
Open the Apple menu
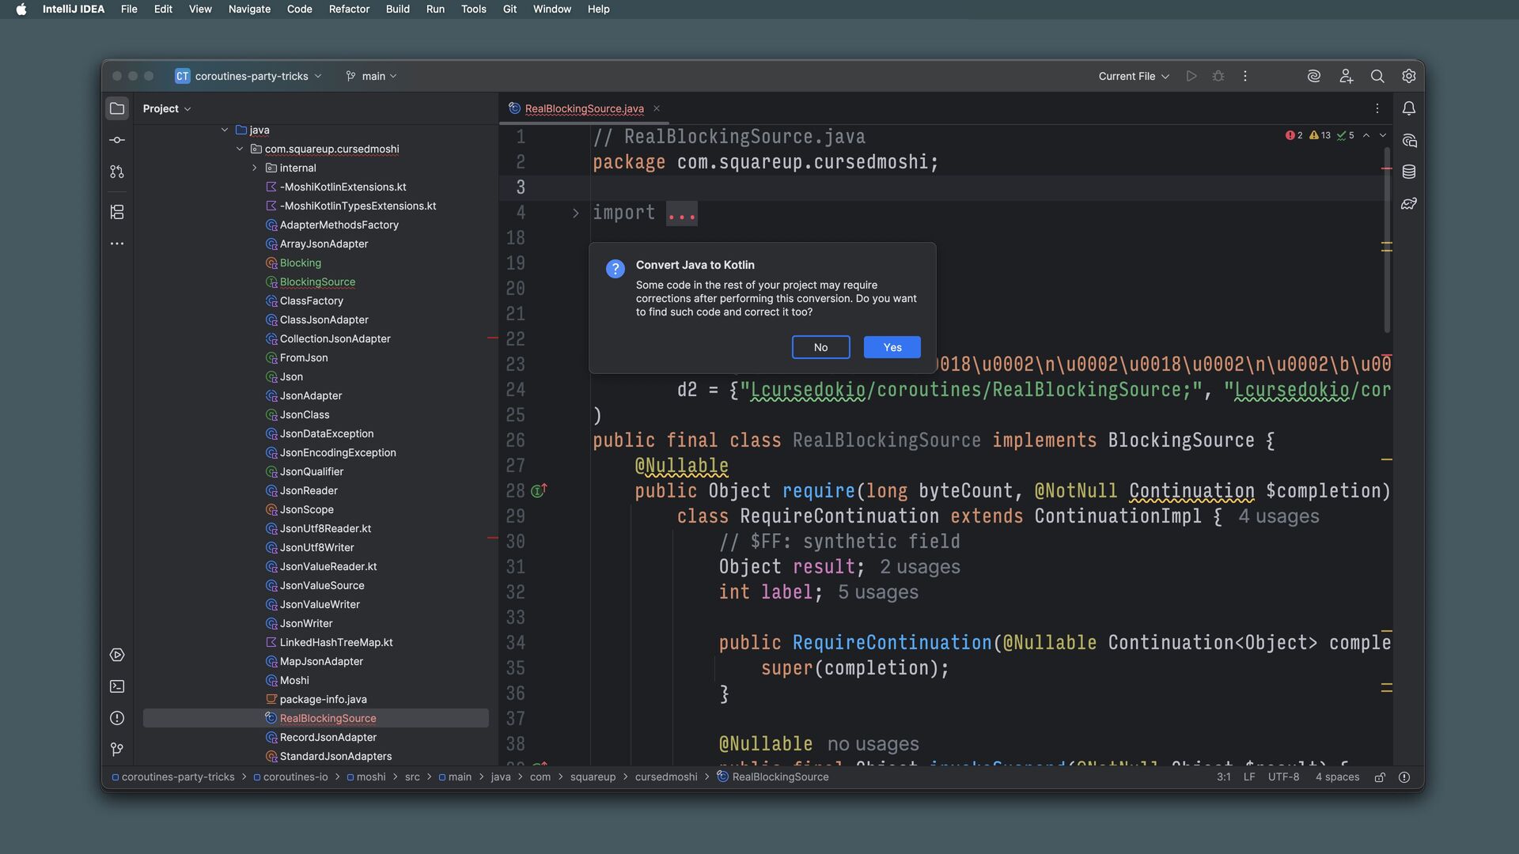pos(21,9)
